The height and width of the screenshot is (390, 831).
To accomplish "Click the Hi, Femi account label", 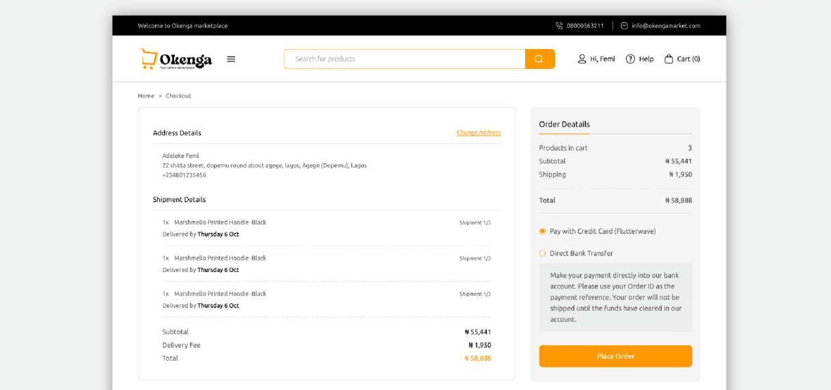I will tap(602, 59).
